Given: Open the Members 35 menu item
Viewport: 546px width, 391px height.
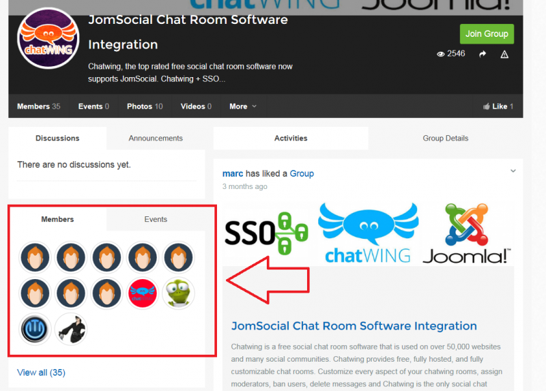Looking at the screenshot, I should (39, 106).
